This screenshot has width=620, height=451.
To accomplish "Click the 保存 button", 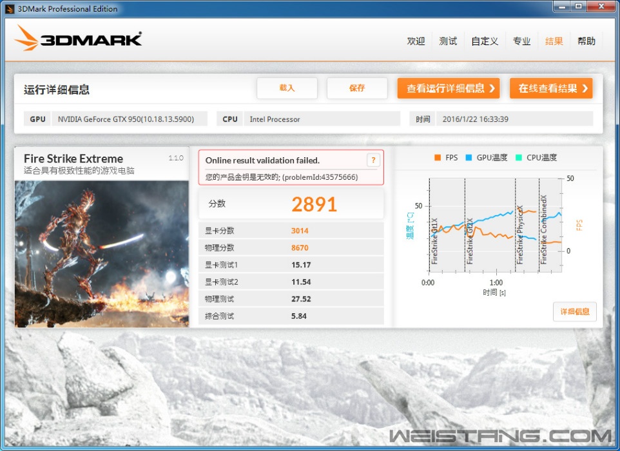I will (x=357, y=88).
